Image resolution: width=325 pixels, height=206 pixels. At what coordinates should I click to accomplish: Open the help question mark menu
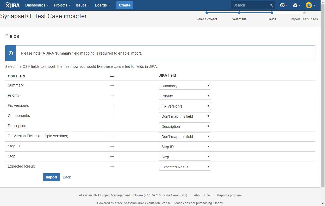(284, 5)
